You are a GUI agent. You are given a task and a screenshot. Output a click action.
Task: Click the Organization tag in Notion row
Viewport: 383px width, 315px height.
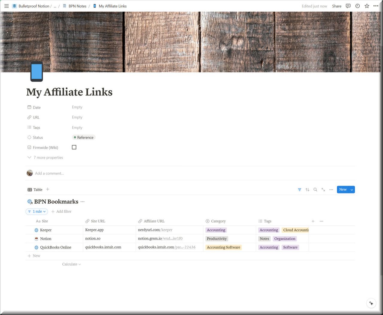click(x=285, y=239)
